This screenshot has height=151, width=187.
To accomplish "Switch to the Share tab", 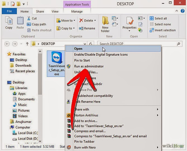I will click(40, 11).
